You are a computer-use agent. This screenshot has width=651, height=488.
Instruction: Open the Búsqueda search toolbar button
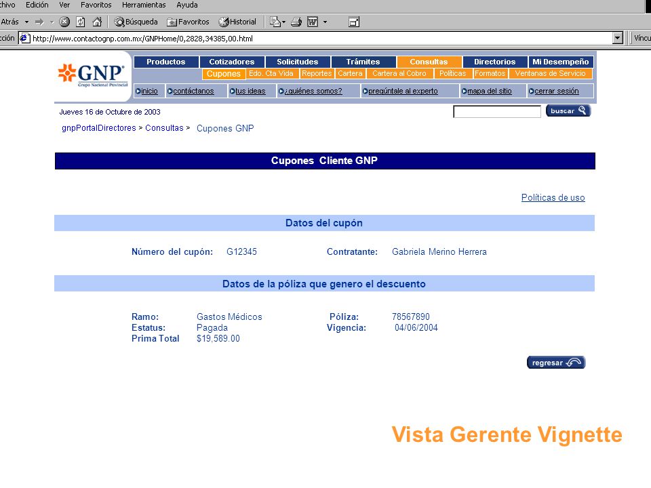coord(136,22)
